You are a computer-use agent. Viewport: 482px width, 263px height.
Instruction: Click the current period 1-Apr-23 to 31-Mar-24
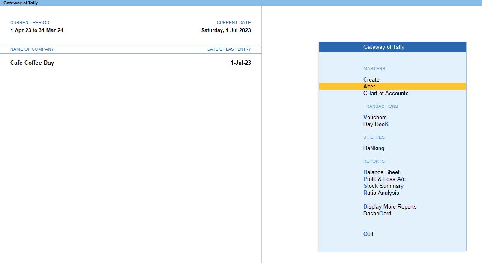[x=36, y=30]
